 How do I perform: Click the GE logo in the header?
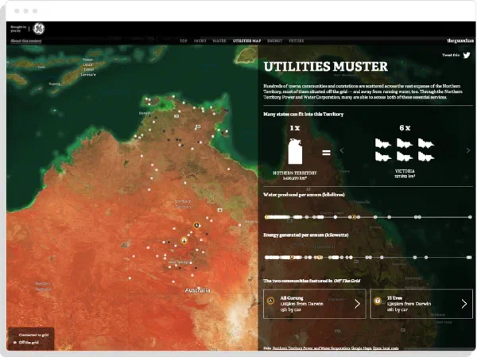[39, 29]
